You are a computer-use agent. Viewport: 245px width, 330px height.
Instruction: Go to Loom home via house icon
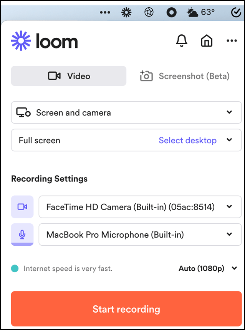point(207,41)
